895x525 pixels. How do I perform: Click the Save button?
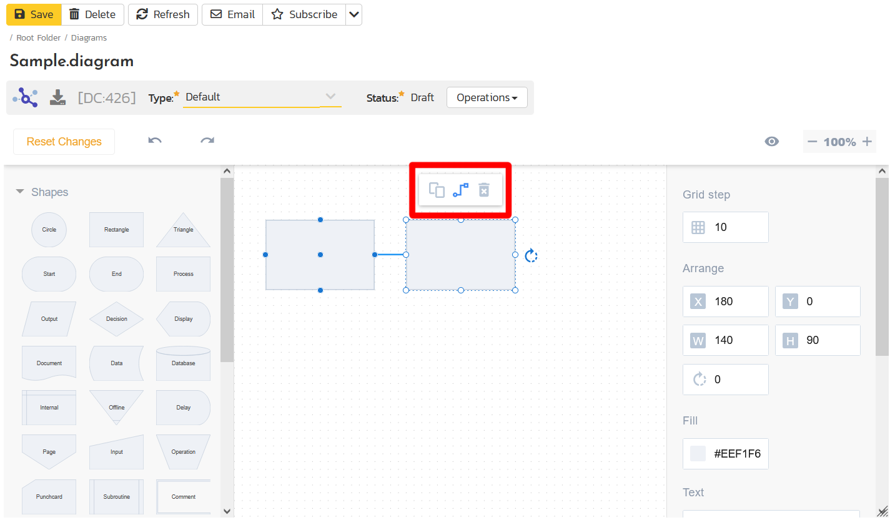pos(34,14)
